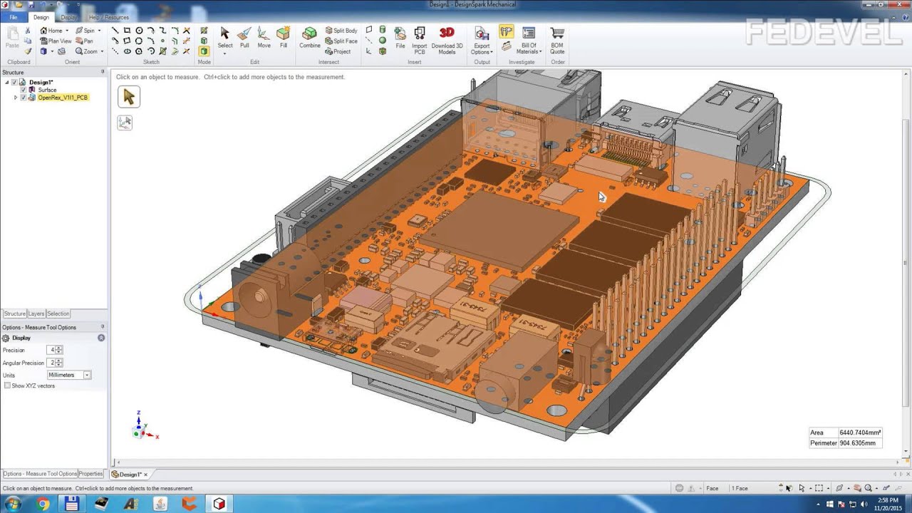This screenshot has height=513, width=912.
Task: Use the Project tool
Action: pos(338,51)
